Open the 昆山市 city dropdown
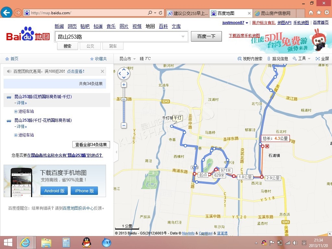332x249 pixels. [127, 59]
